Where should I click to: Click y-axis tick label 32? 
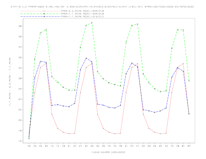(x=20, y=57)
